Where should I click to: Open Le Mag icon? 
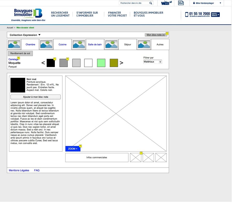click(x=181, y=3)
